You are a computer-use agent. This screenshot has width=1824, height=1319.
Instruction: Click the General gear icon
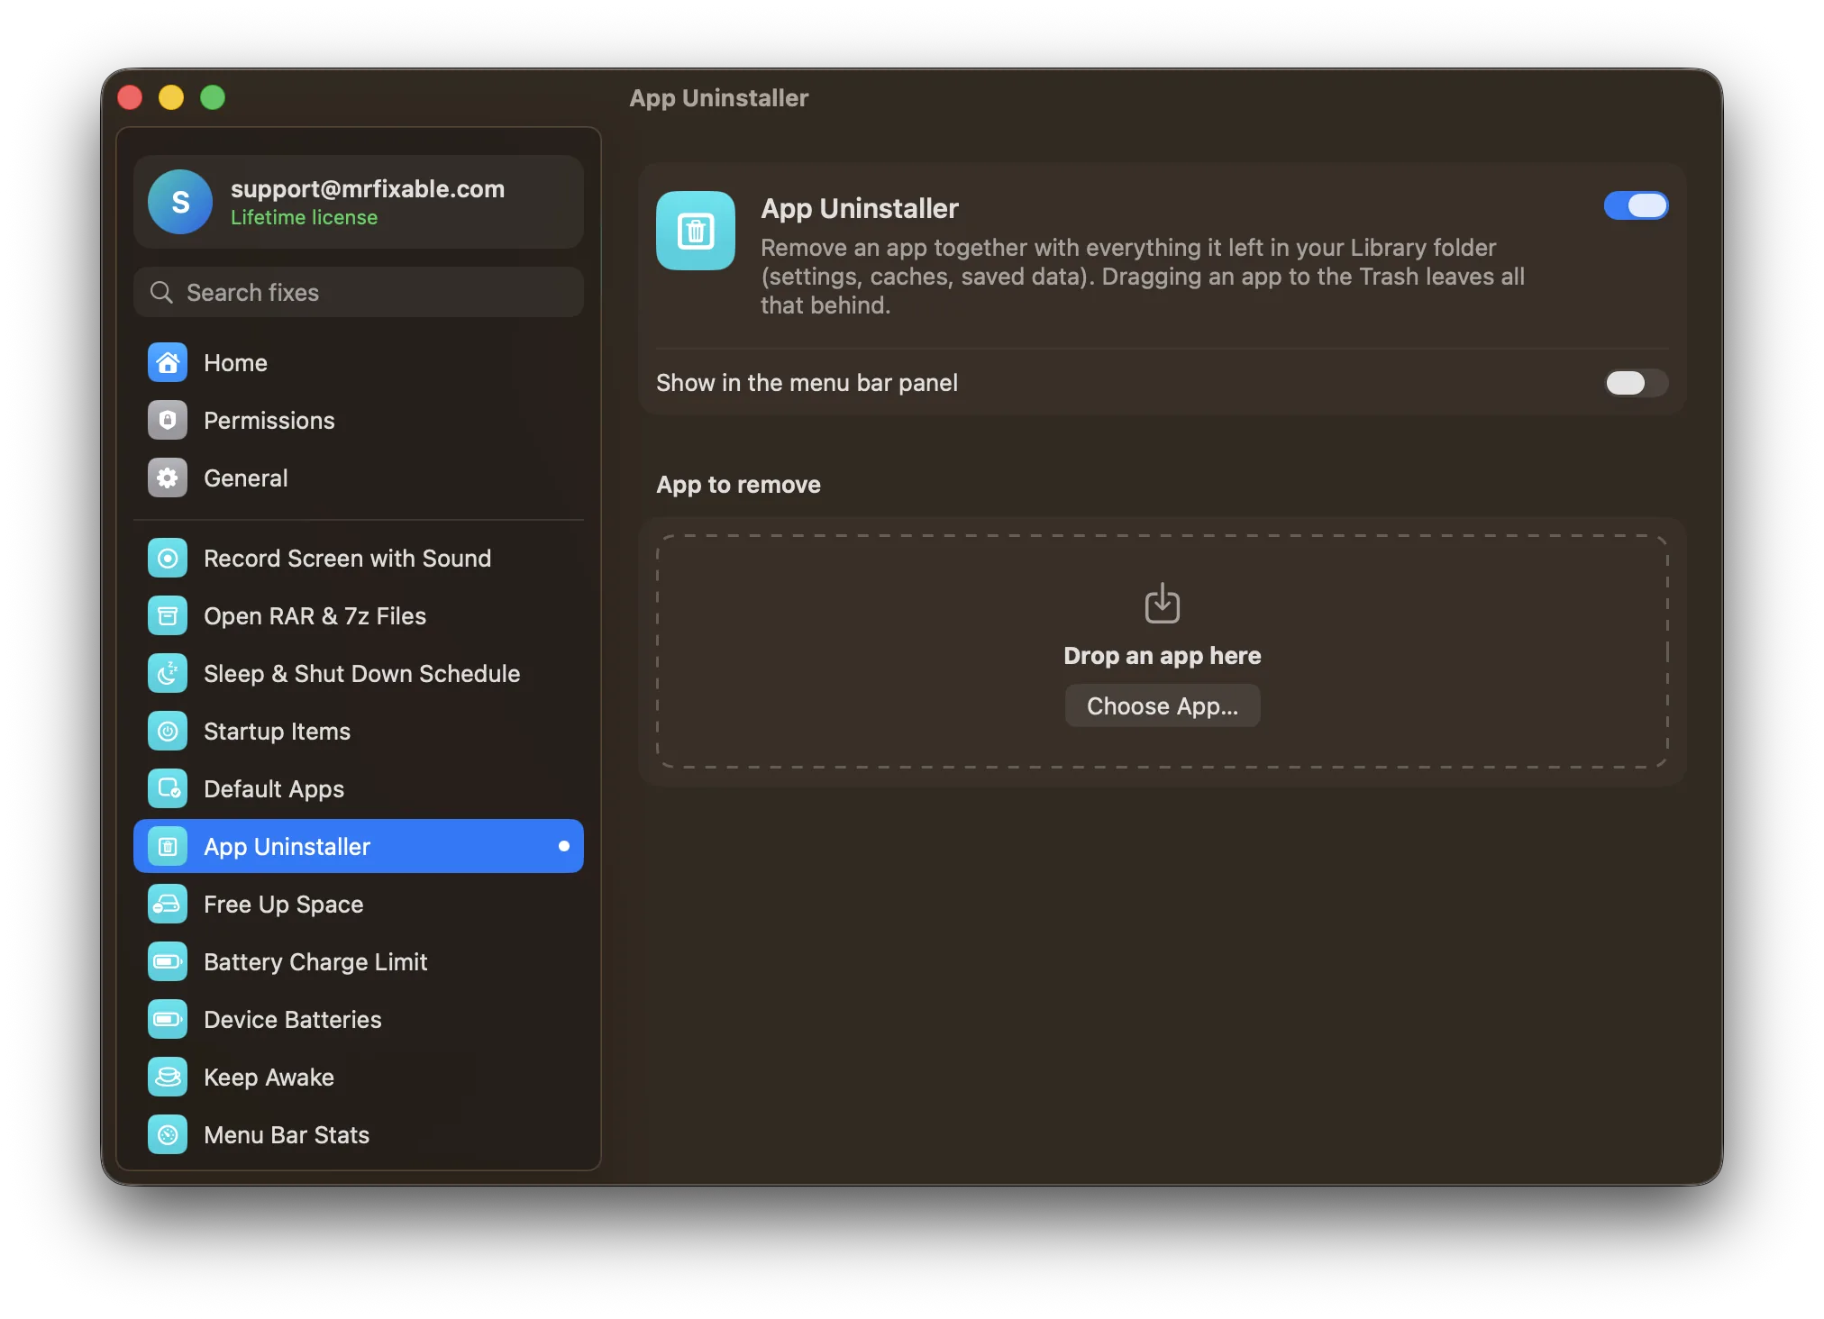pos(168,478)
